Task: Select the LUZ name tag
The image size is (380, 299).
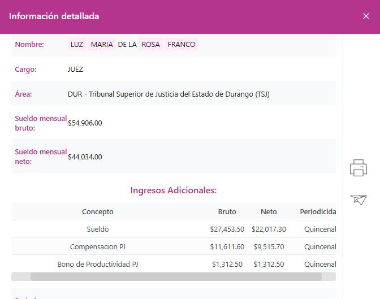Action: point(77,45)
